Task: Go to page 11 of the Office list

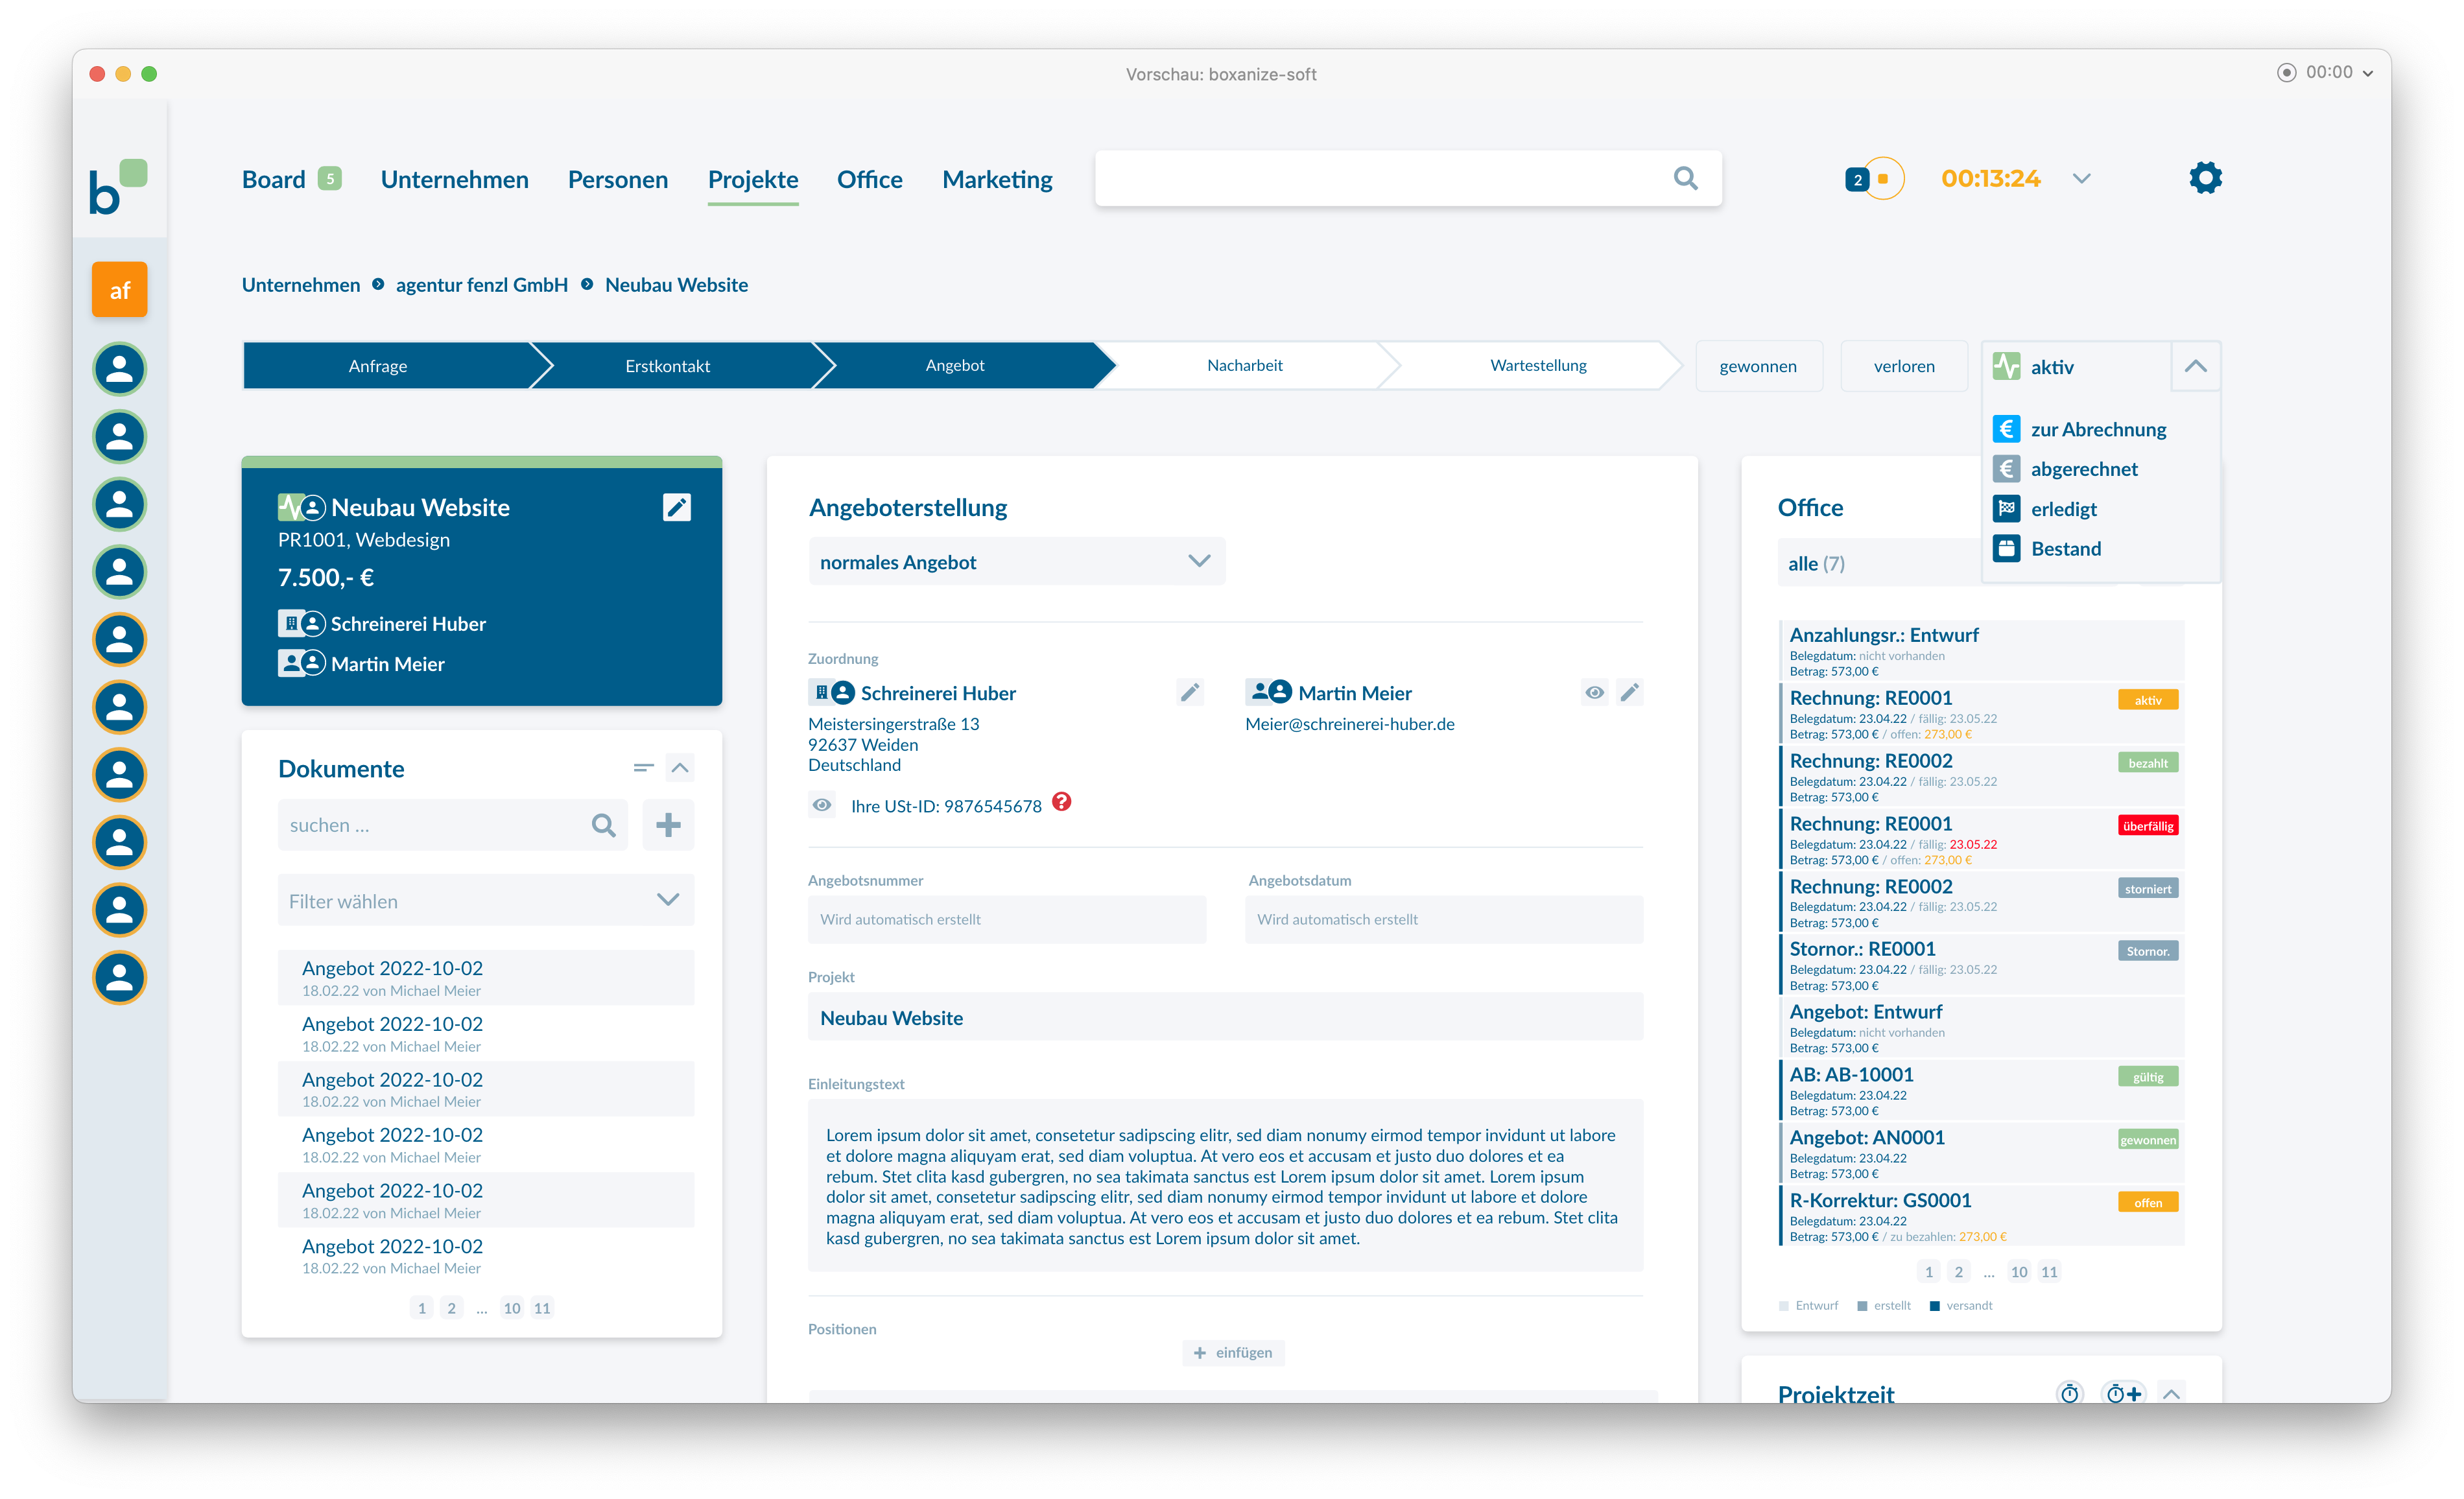Action: [x=2049, y=1272]
